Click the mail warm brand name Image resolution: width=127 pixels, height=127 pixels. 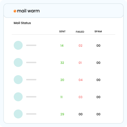pyautogui.click(x=28, y=11)
